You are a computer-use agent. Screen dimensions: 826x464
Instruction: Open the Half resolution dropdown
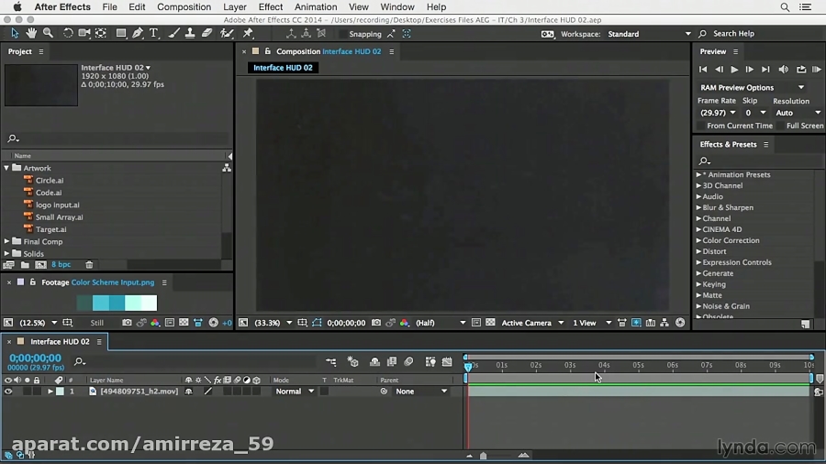pyautogui.click(x=441, y=323)
